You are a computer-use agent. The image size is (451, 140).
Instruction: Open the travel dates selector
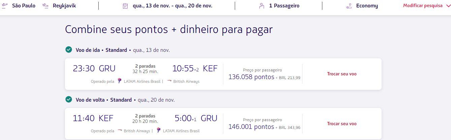coord(167,6)
